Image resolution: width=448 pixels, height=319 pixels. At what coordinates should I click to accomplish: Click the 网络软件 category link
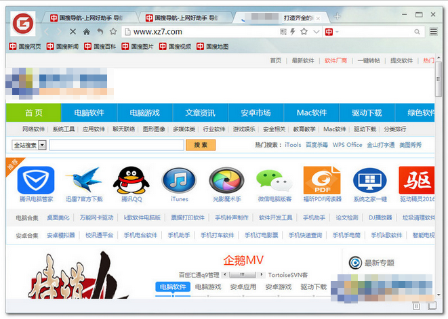point(33,129)
